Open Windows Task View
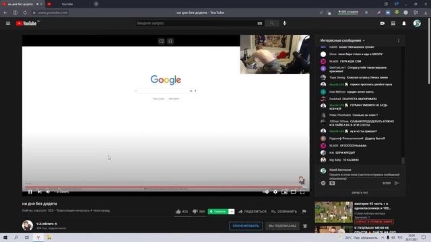The image size is (431, 242). coord(27,237)
